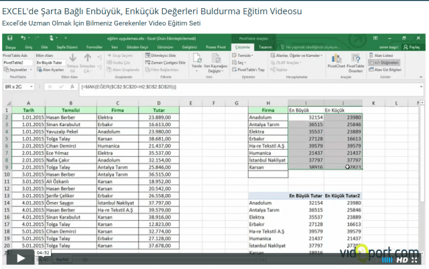Click Grup Seçimi
Screen dimensions: 429x269
tap(120, 55)
